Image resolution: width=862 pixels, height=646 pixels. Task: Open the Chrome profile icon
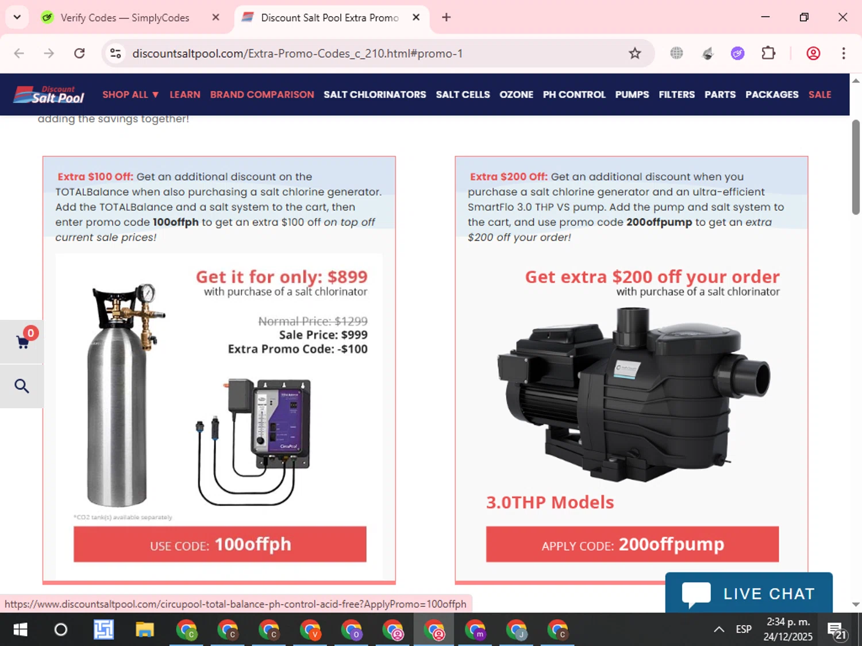pyautogui.click(x=813, y=53)
